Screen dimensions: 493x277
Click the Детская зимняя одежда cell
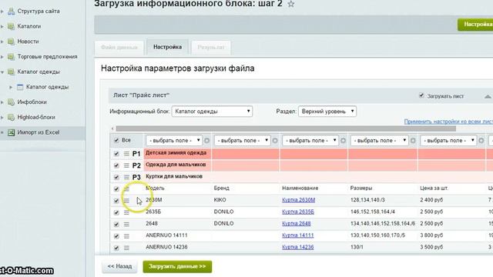point(177,154)
